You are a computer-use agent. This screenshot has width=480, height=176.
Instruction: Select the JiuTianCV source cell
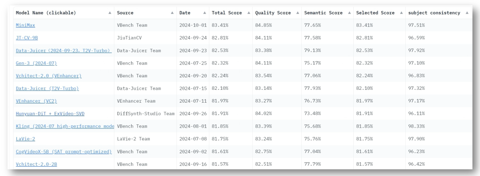146,38
